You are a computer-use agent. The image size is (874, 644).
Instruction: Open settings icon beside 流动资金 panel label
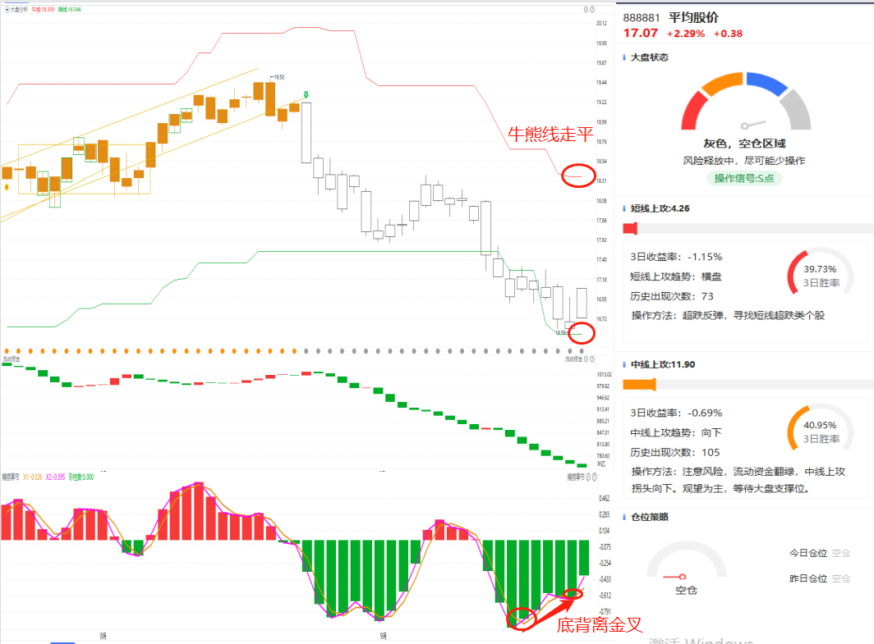[586, 359]
